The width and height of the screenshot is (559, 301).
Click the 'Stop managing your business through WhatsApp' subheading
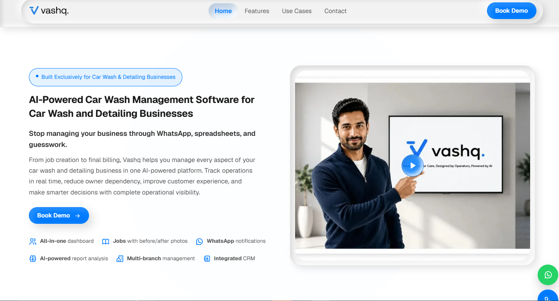click(142, 139)
